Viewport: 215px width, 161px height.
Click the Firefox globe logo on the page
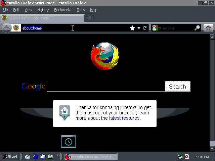pos(105,56)
